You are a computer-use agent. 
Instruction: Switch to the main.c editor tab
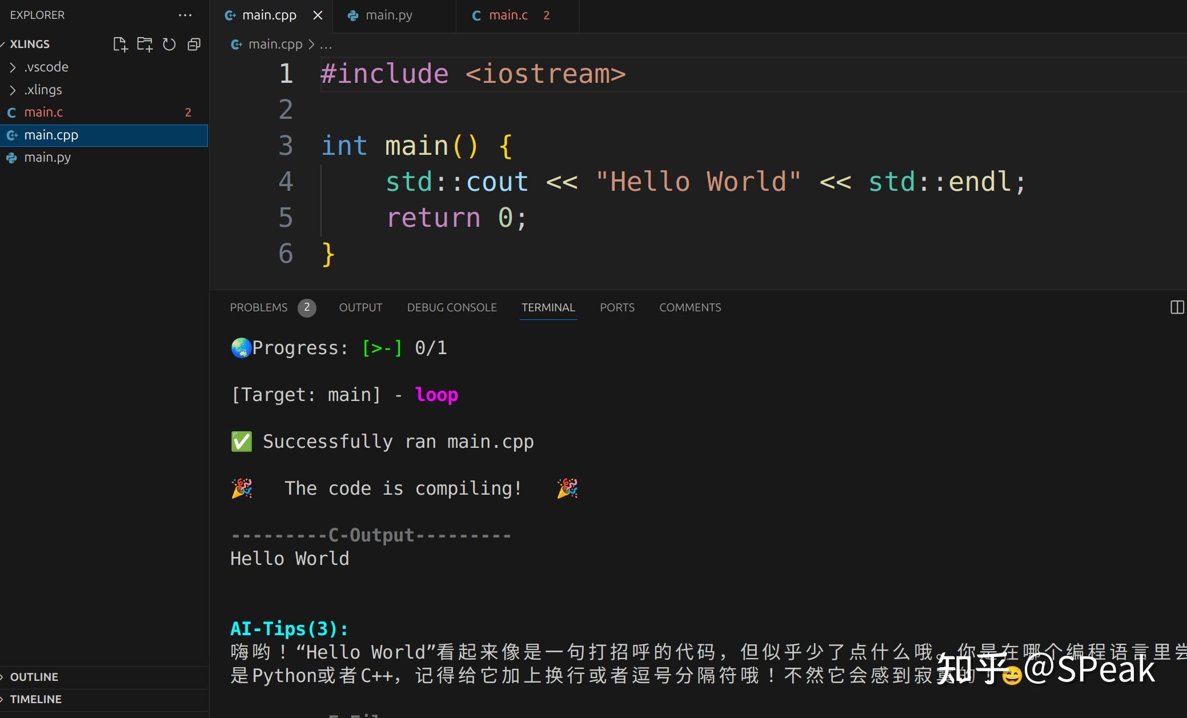pos(508,15)
